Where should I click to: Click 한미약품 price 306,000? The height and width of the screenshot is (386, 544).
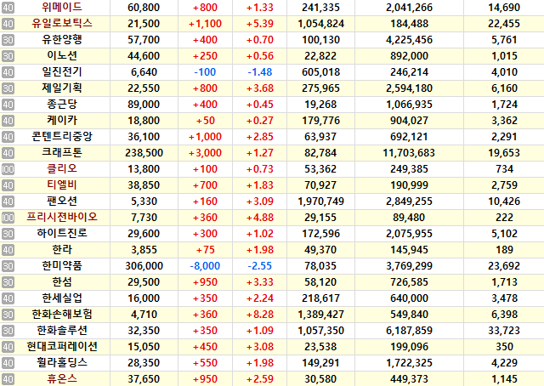pos(144,266)
